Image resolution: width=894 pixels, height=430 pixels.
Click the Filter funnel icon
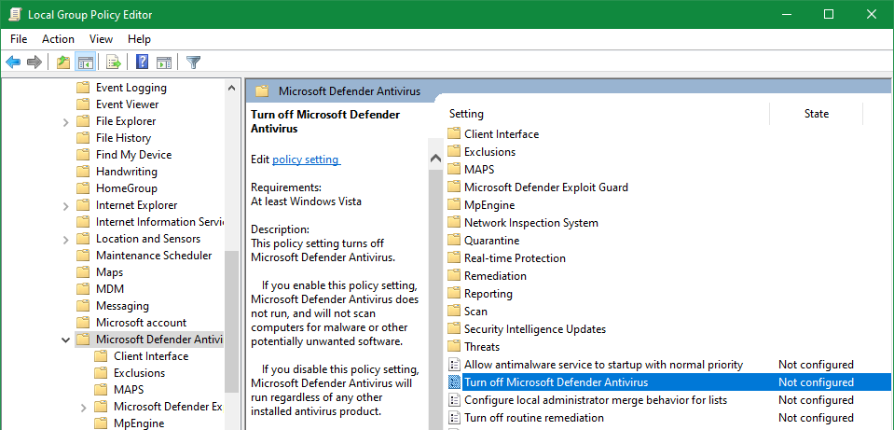pos(193,62)
